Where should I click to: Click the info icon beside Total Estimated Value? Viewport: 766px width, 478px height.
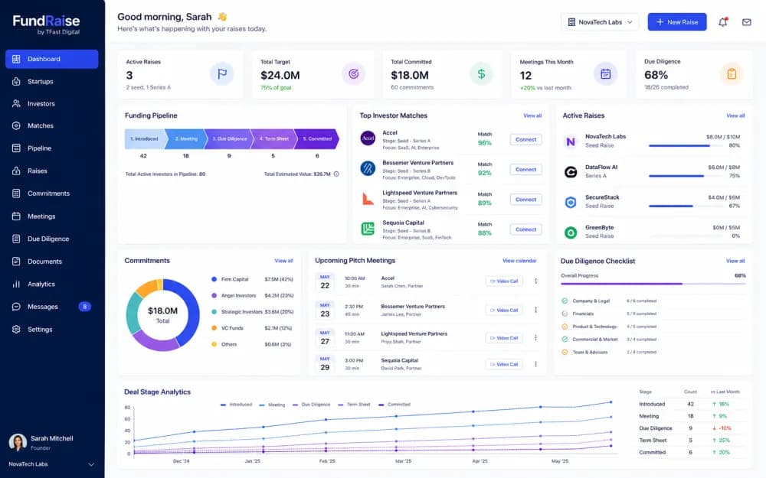pyautogui.click(x=336, y=174)
